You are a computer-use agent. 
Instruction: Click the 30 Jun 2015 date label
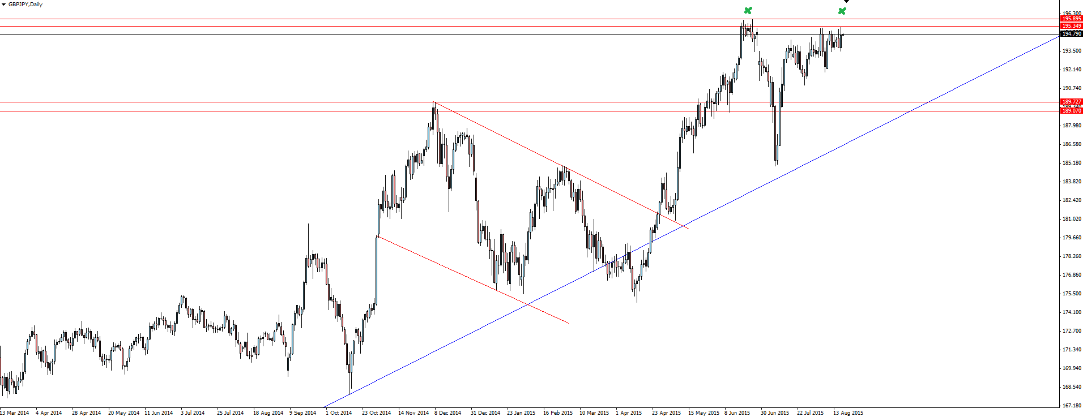coord(775,413)
